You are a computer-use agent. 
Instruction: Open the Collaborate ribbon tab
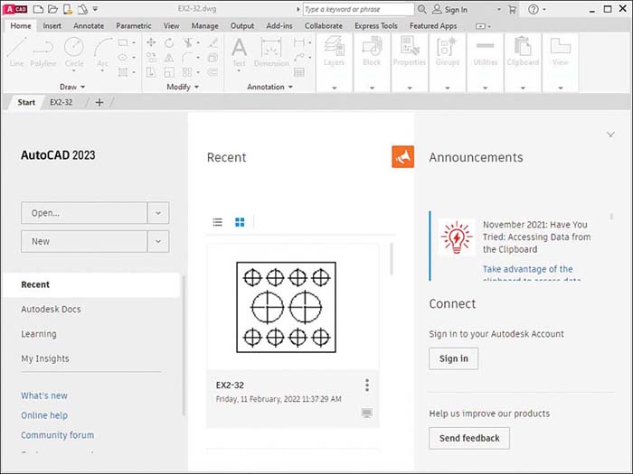click(x=324, y=26)
